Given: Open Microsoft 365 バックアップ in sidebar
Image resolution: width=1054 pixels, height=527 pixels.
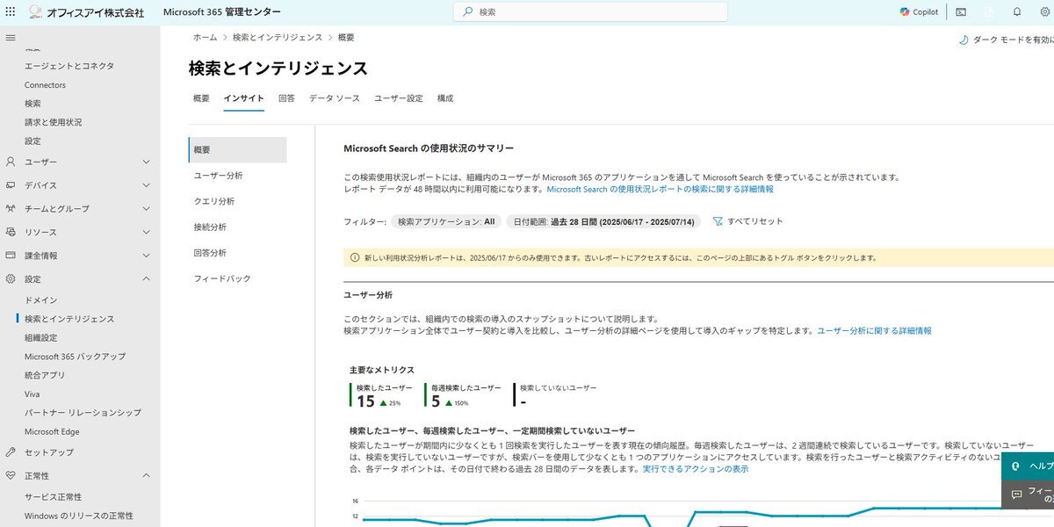Looking at the screenshot, I should [x=75, y=357].
